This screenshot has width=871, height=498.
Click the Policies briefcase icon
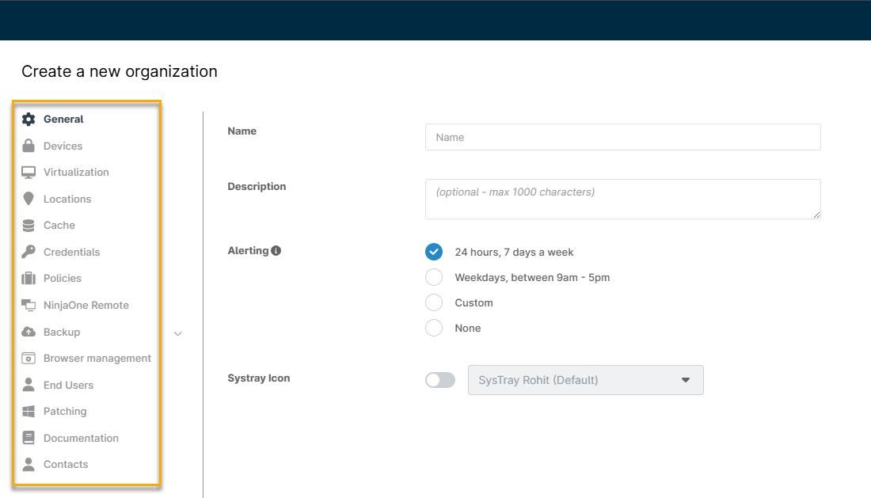click(29, 279)
